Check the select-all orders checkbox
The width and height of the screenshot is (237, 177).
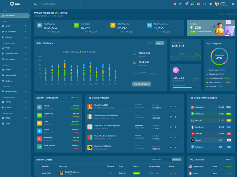[37, 166]
